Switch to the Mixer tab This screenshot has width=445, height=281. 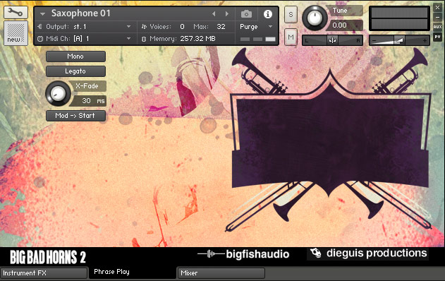pos(221,273)
